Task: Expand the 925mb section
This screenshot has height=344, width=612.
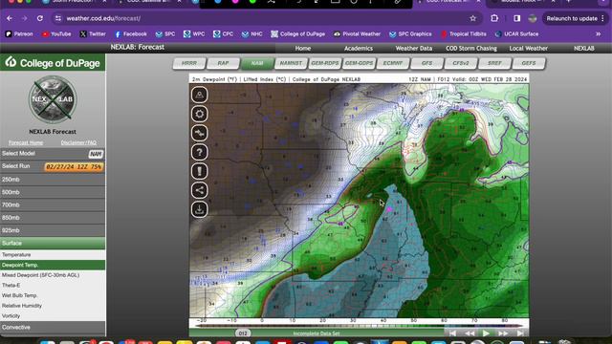Action: pyautogui.click(x=53, y=230)
